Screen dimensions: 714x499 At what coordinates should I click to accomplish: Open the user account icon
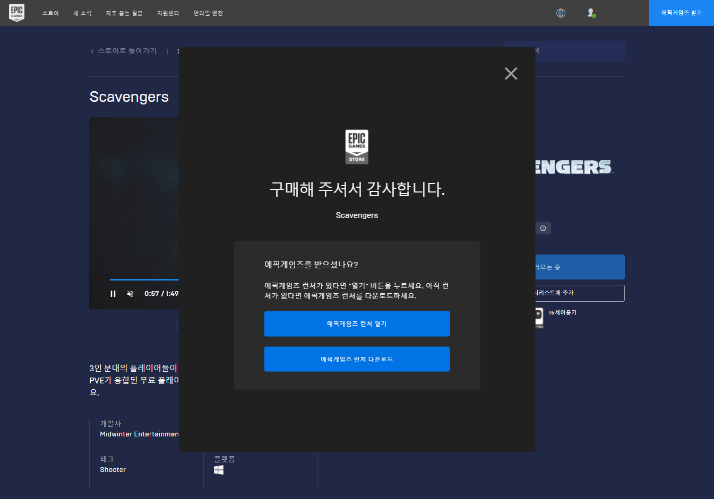[x=591, y=13]
